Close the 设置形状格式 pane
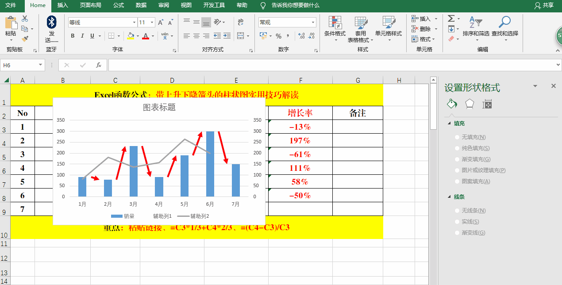The height and width of the screenshot is (285, 562). (x=554, y=86)
